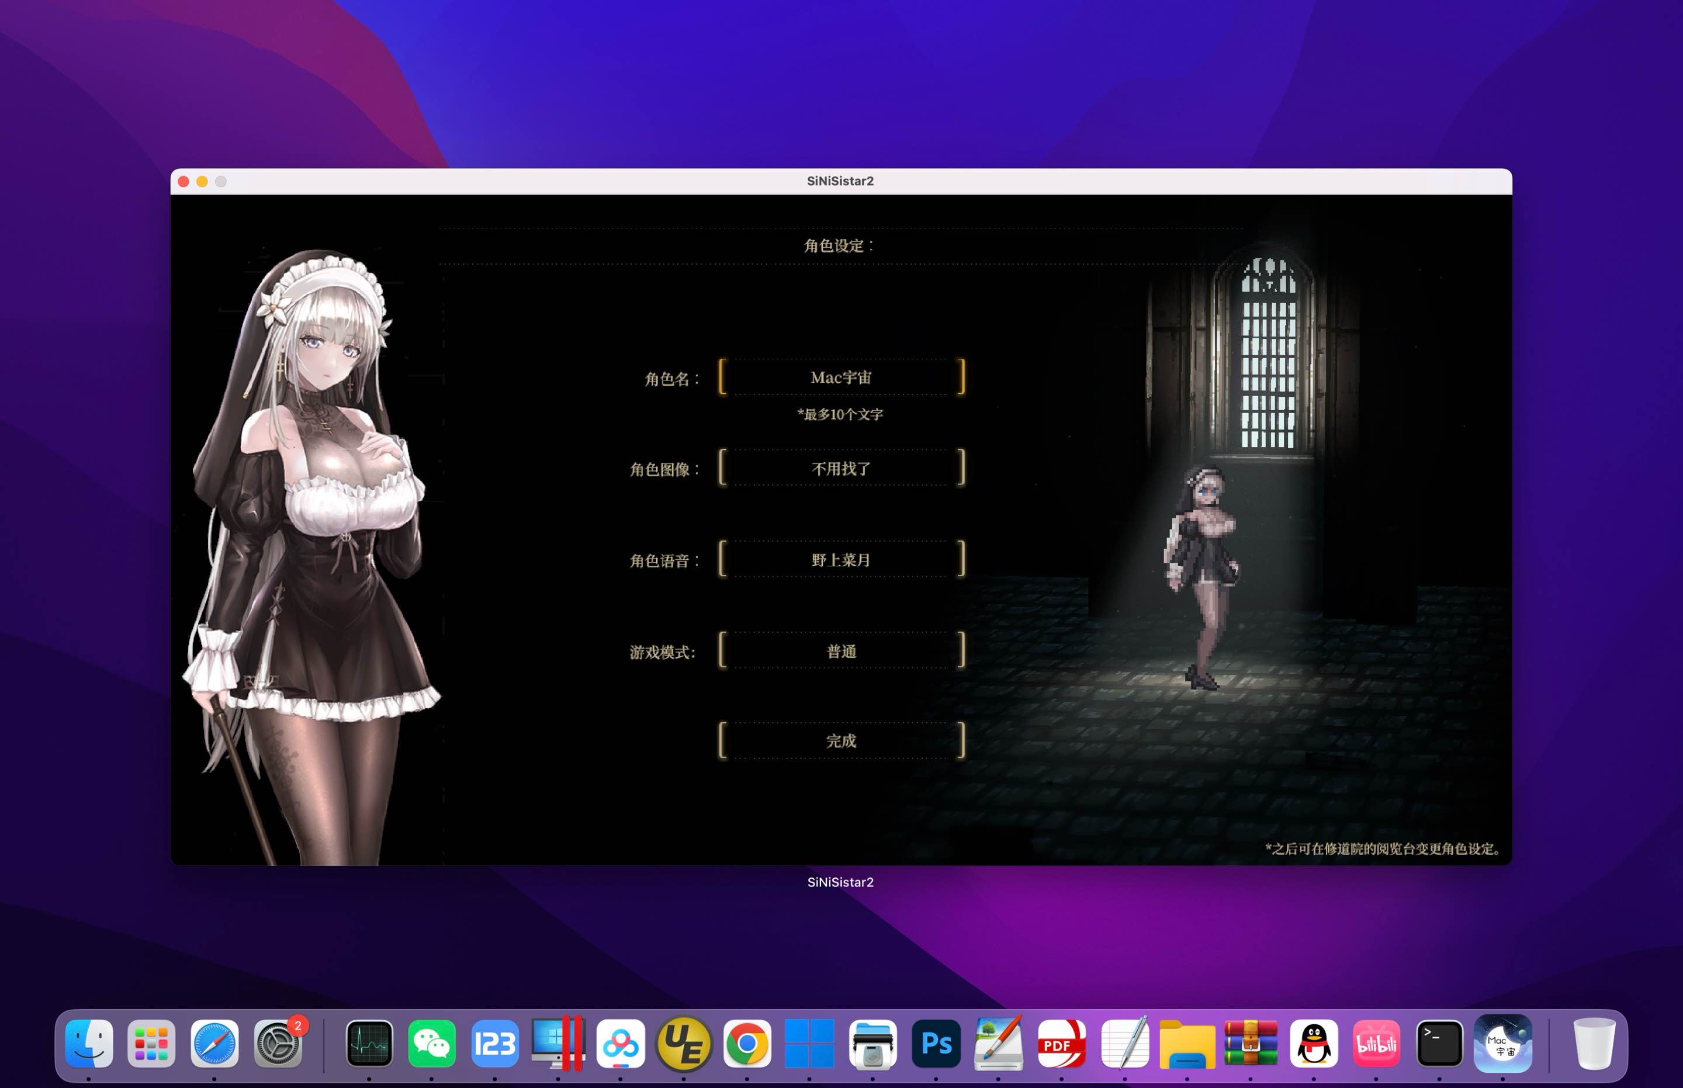Open QQ penguin in the Dock
This screenshot has height=1088, width=1683.
(x=1314, y=1044)
